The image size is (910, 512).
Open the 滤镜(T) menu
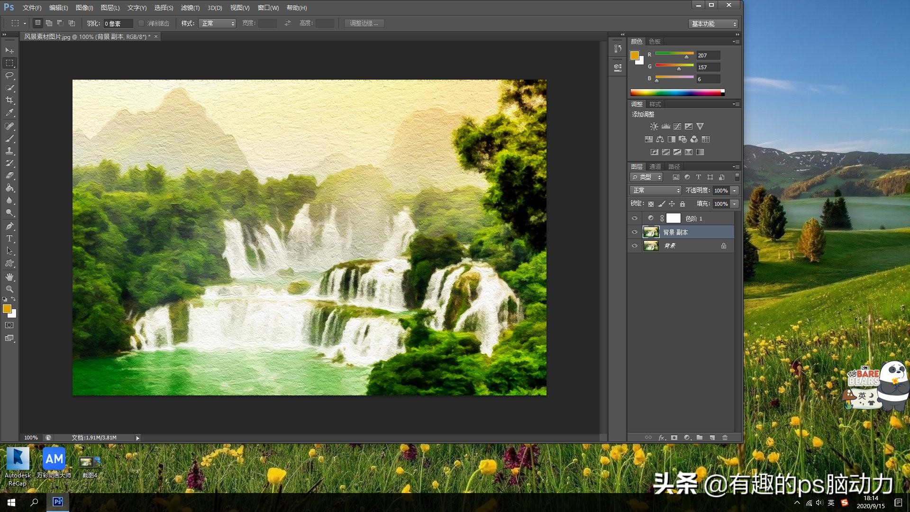[190, 8]
